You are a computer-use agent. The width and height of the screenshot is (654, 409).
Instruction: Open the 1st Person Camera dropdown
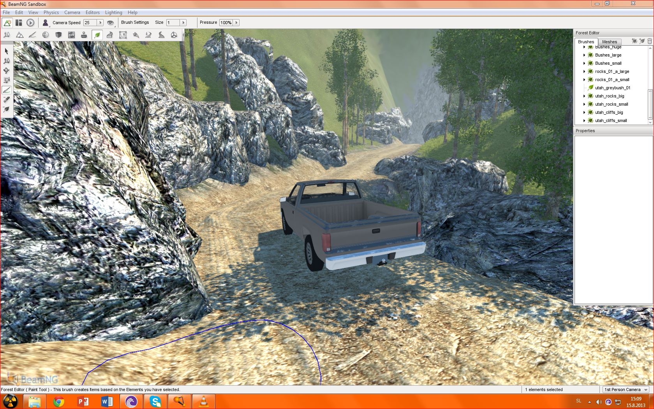pos(626,390)
